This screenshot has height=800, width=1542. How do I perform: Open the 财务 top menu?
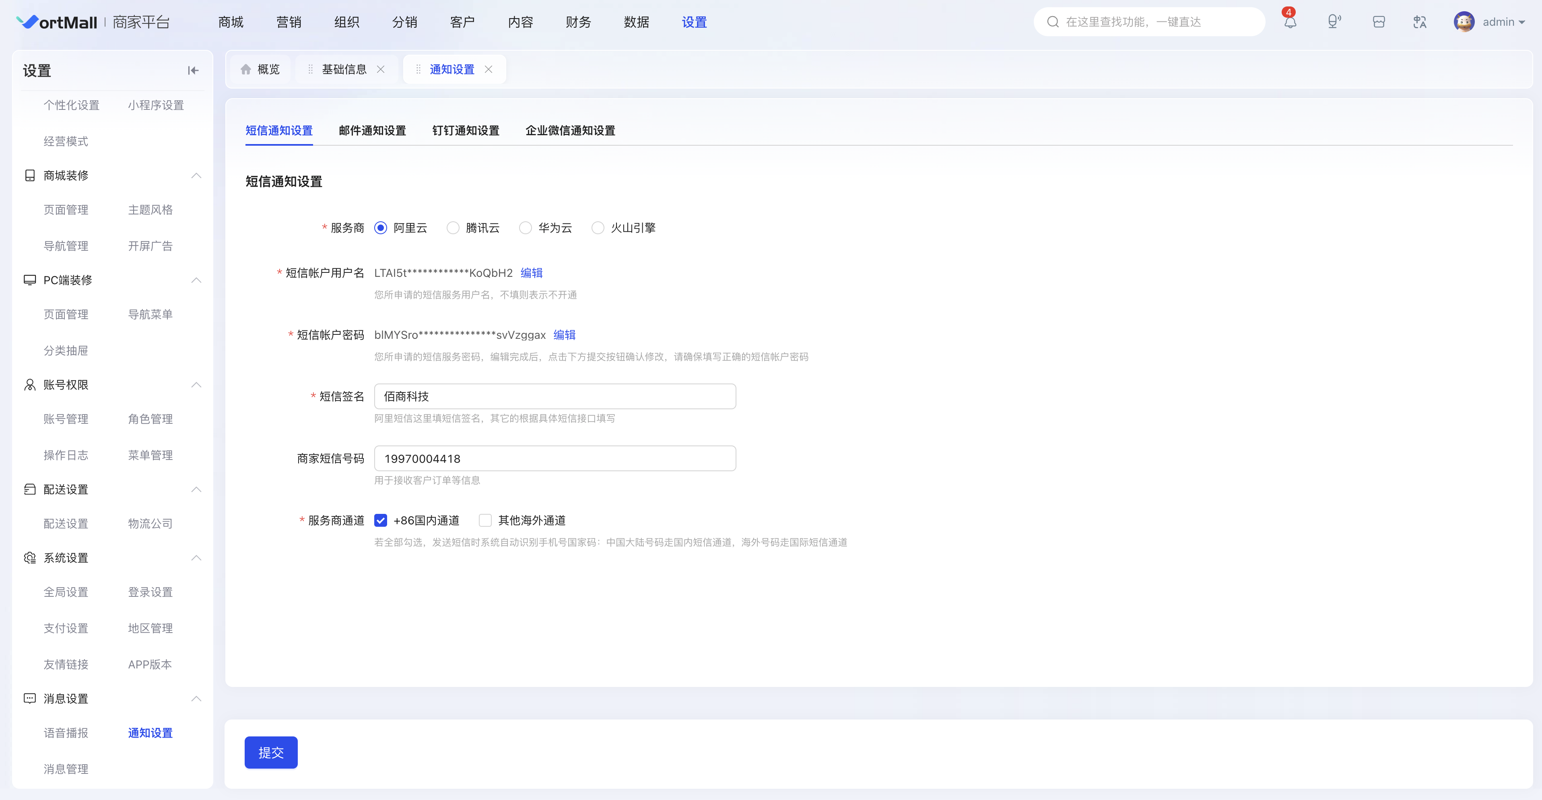coord(578,22)
